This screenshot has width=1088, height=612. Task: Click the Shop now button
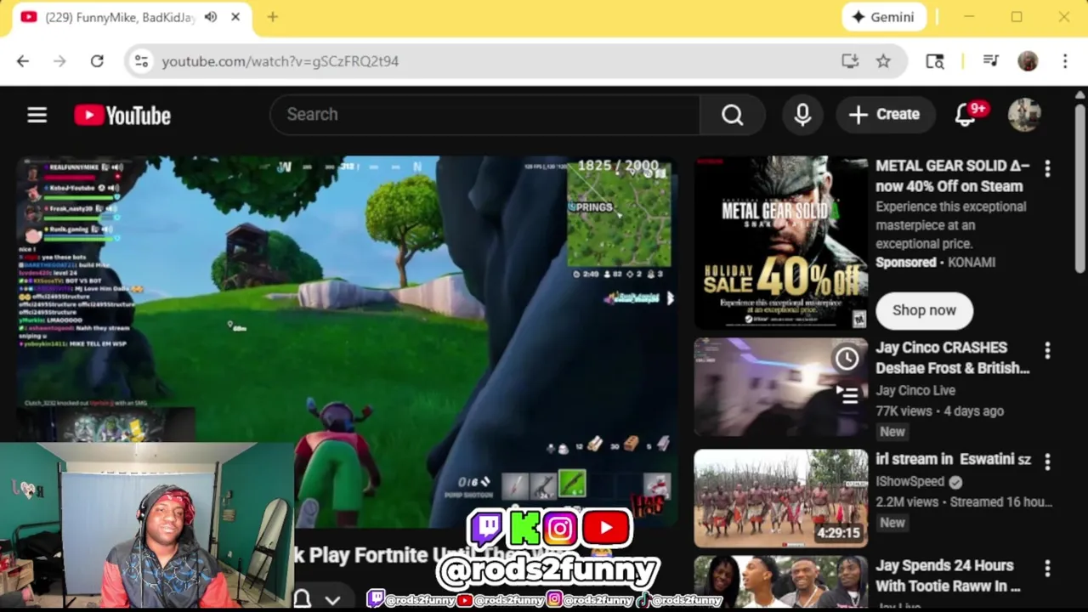click(x=924, y=310)
